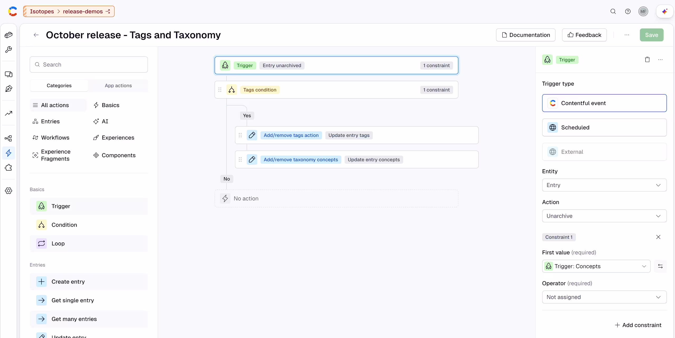Open the automations lightning icon in sidebar

click(x=8, y=153)
